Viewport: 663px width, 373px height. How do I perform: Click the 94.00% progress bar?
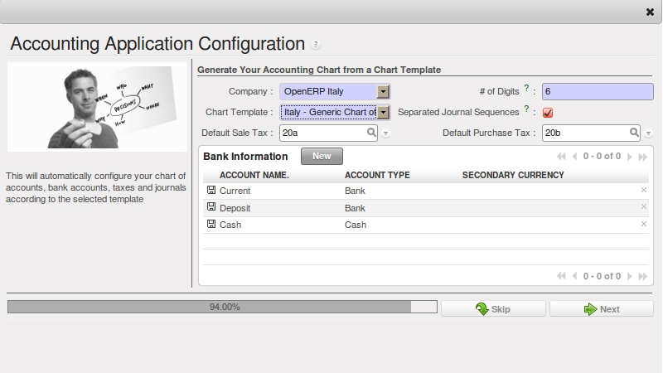click(x=222, y=307)
